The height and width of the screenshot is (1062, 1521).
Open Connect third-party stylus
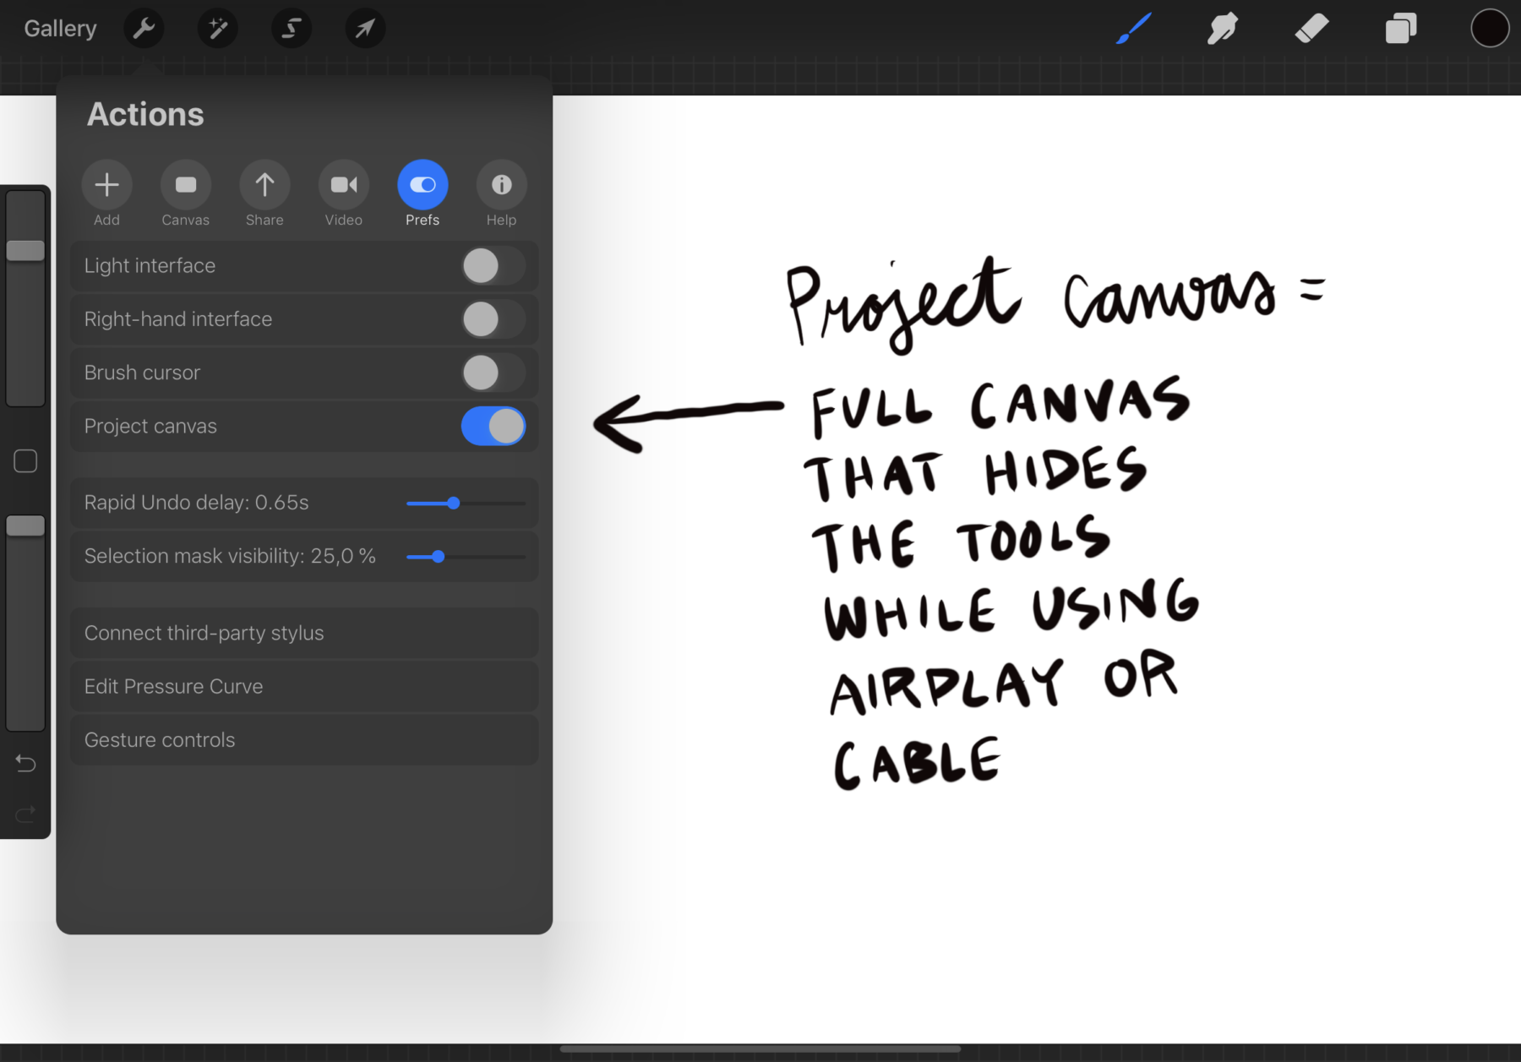point(304,633)
